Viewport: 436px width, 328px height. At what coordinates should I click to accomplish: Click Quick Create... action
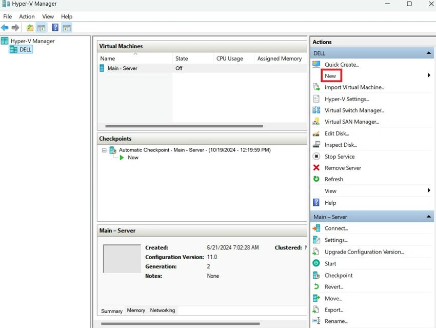click(342, 65)
